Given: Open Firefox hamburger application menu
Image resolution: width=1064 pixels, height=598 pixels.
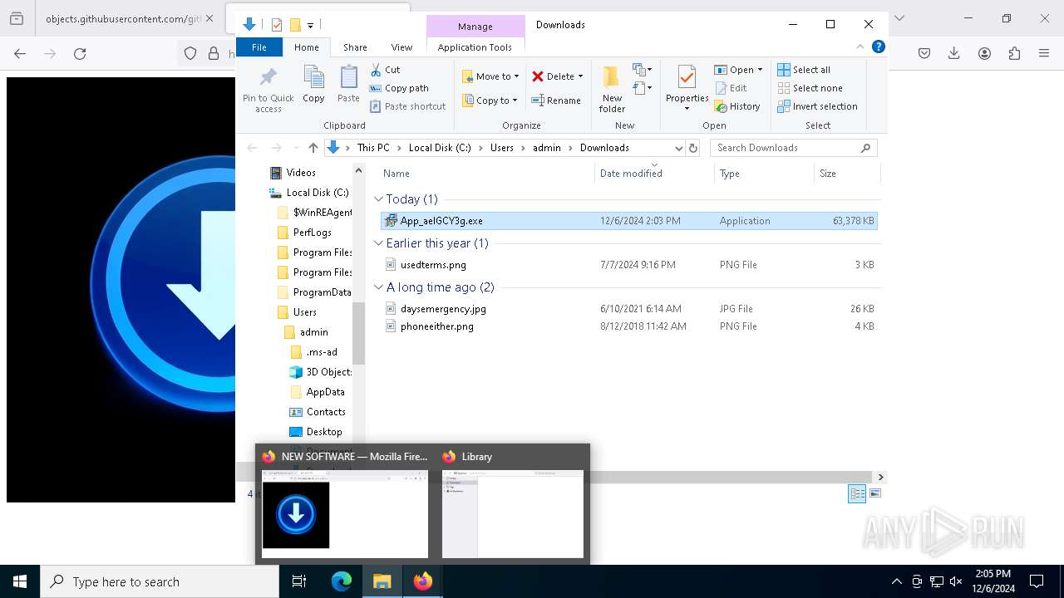Looking at the screenshot, I should [1044, 53].
